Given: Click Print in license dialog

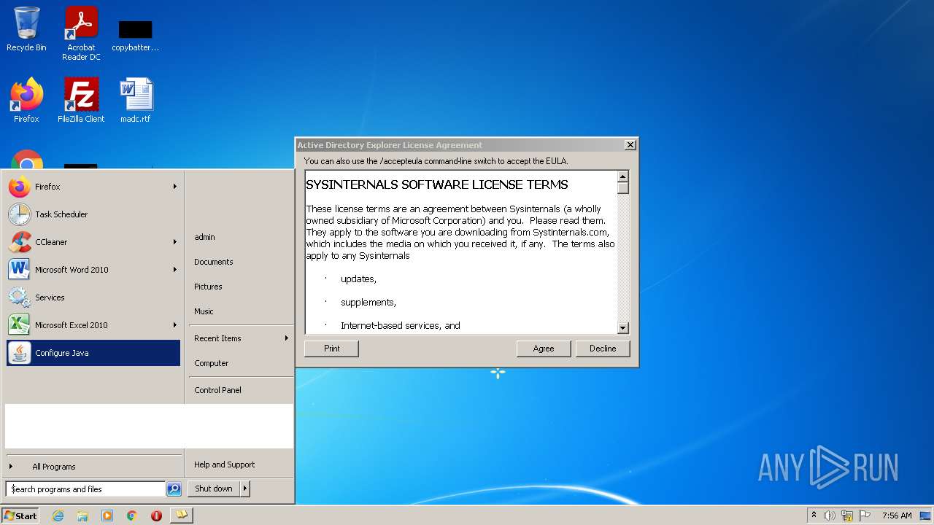Looking at the screenshot, I should tap(332, 349).
